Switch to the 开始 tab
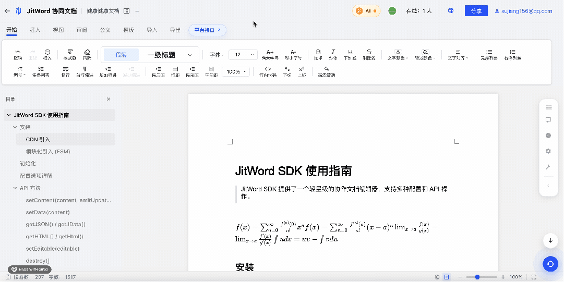564x282 pixels. click(x=11, y=30)
